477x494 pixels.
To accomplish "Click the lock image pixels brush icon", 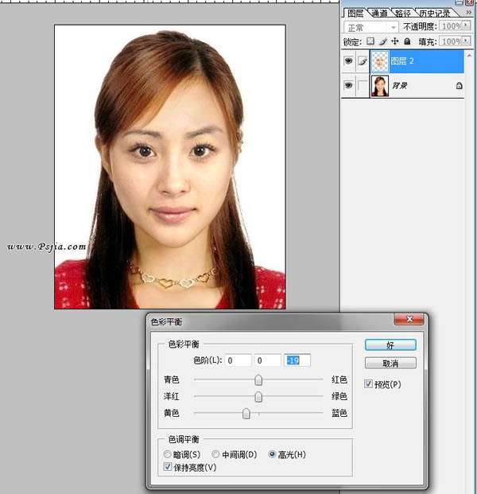I will (x=383, y=41).
